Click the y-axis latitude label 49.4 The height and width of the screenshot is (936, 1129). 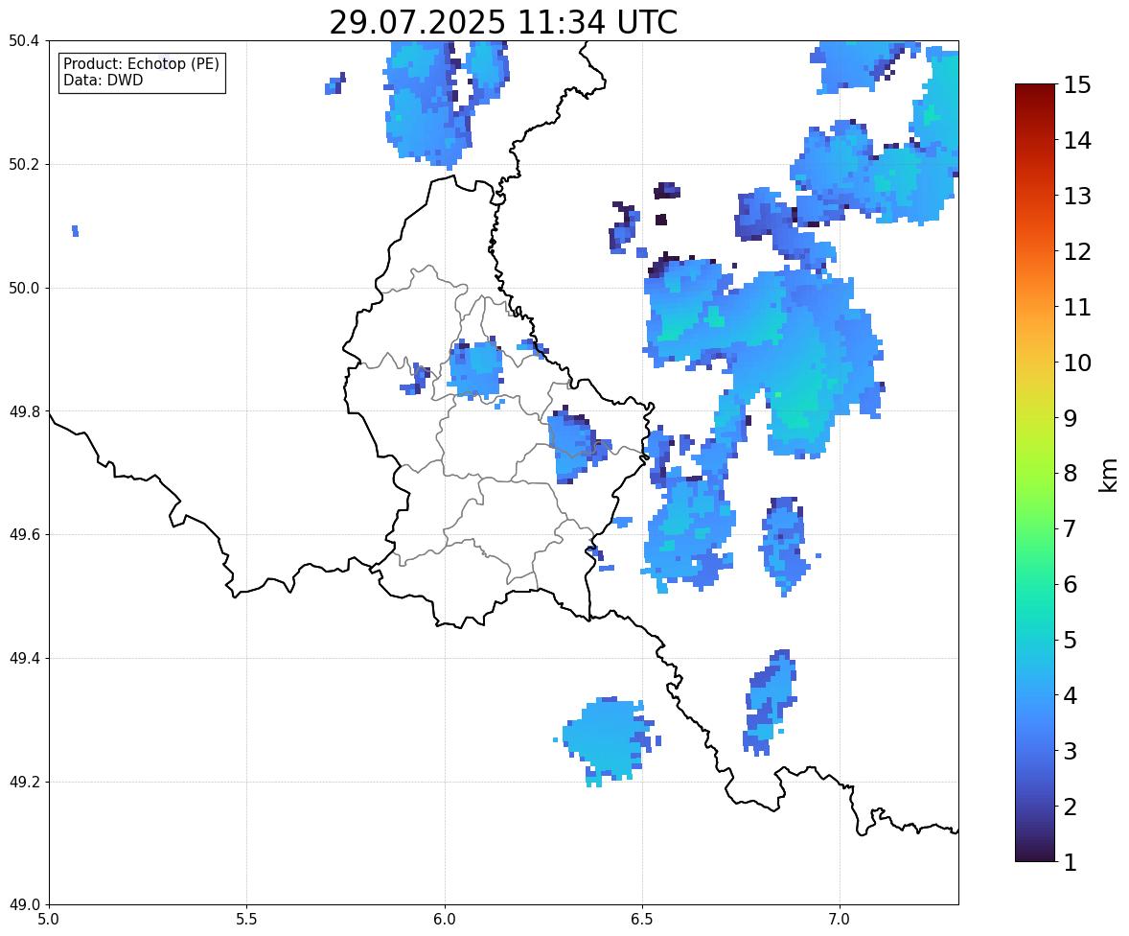tap(23, 659)
